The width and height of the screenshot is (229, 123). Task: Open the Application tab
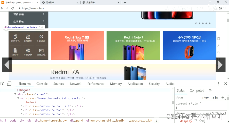(x=135, y=84)
